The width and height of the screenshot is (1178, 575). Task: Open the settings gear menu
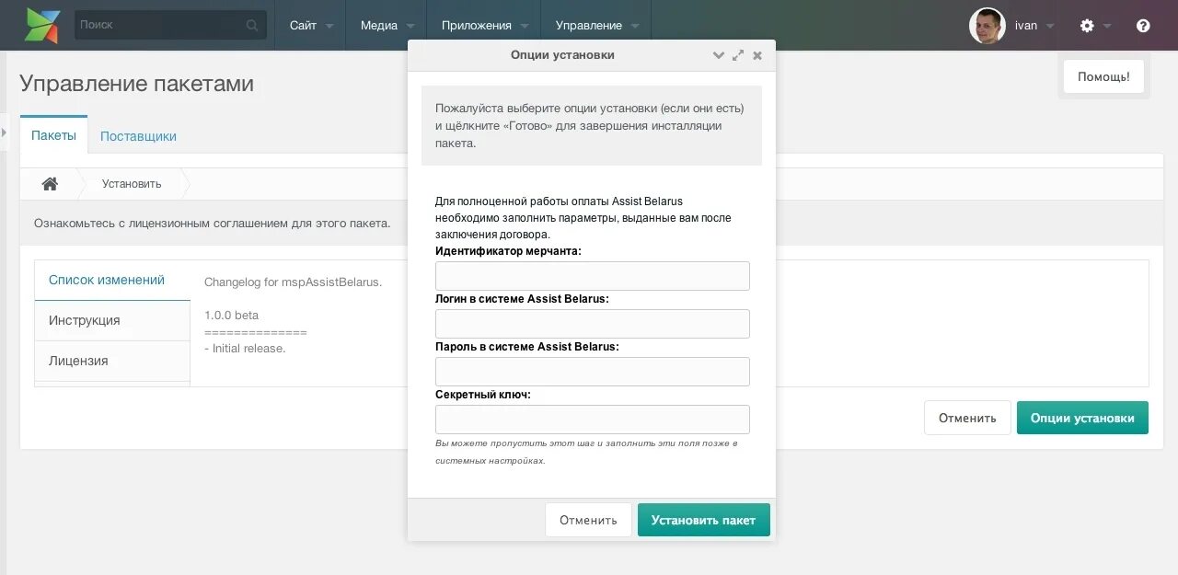tap(1095, 26)
